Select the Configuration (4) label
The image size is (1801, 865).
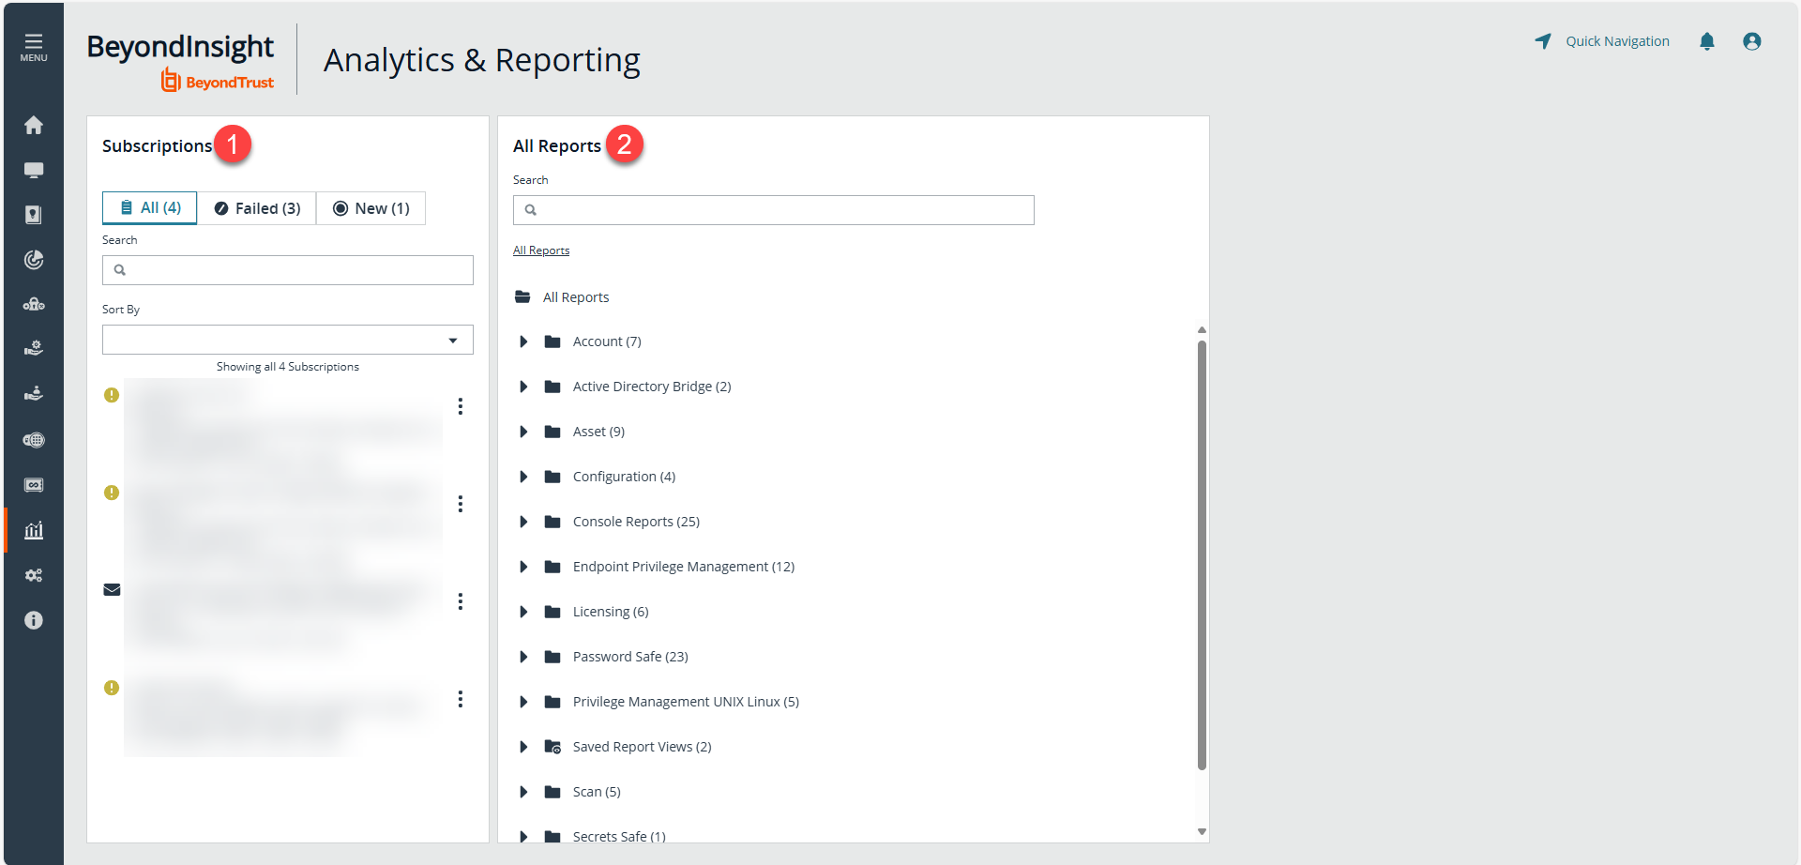click(x=624, y=477)
